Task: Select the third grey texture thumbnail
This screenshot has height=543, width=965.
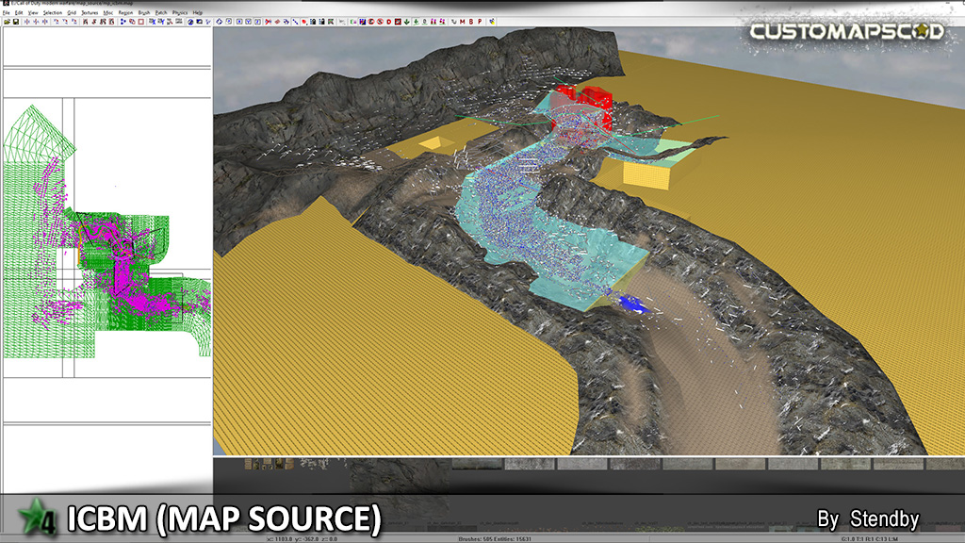Action: (582, 463)
